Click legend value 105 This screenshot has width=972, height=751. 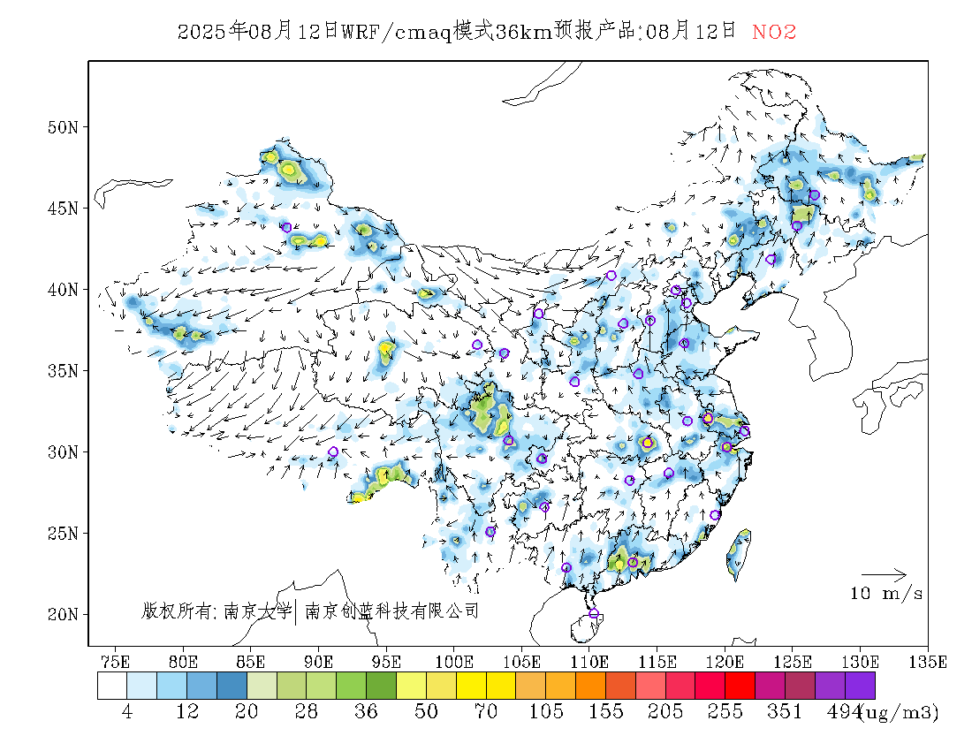tap(545, 711)
